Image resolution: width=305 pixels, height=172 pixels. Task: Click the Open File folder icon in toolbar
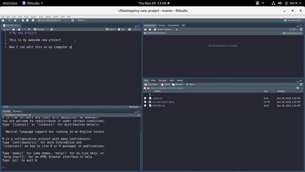pyautogui.click(x=15, y=20)
